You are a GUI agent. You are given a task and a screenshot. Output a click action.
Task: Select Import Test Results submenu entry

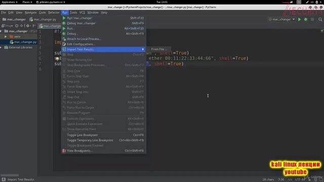103,50
